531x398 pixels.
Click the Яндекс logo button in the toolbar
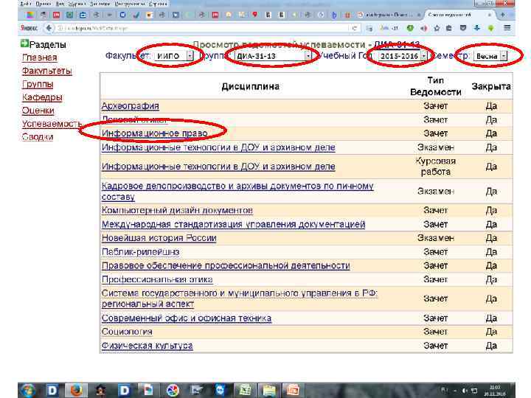pos(29,28)
